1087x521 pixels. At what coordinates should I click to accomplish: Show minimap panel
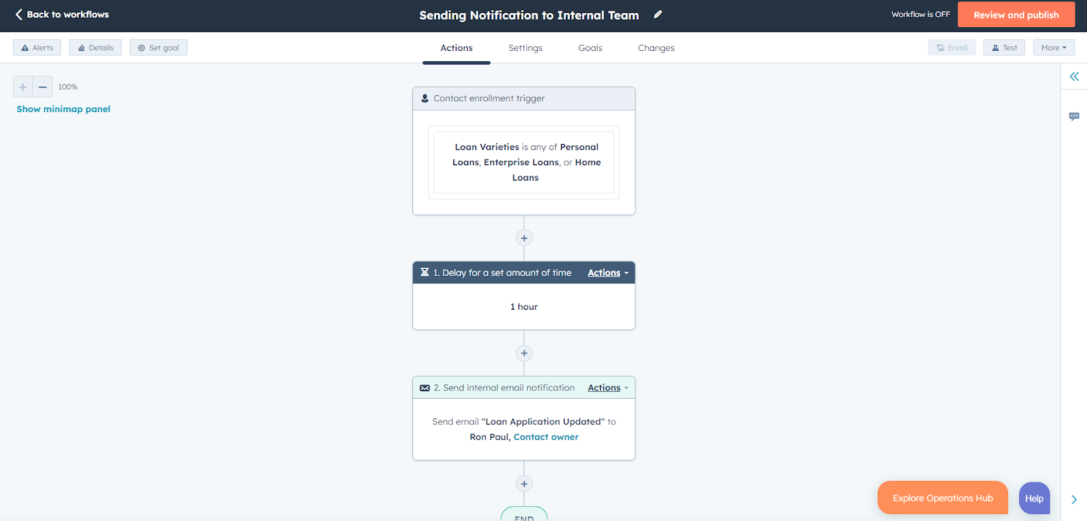pyautogui.click(x=63, y=109)
